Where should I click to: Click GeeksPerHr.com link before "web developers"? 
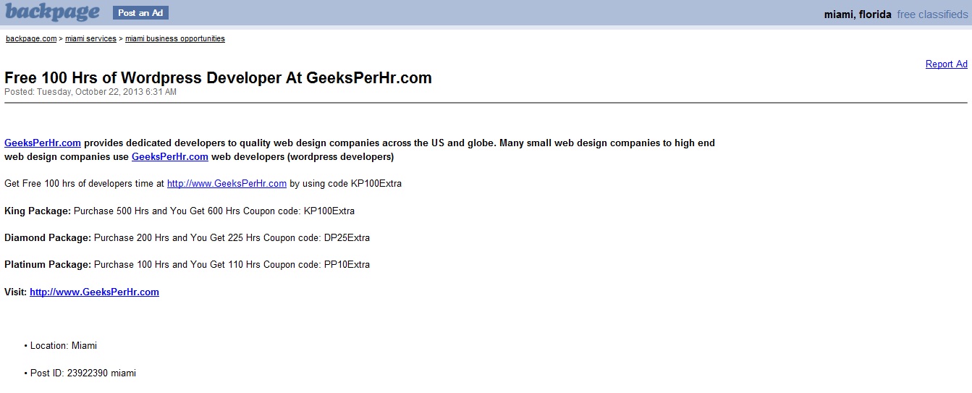click(x=170, y=157)
